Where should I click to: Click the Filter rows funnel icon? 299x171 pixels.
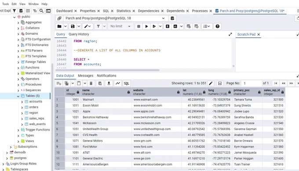pyautogui.click(x=98, y=26)
